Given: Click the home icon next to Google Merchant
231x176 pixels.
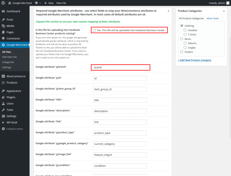Looking at the screenshot, I should 9,3.
